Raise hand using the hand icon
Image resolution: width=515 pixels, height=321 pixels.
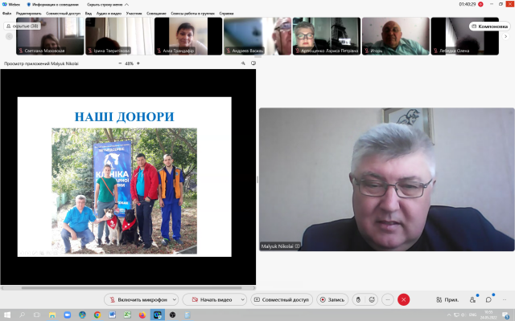click(x=358, y=299)
